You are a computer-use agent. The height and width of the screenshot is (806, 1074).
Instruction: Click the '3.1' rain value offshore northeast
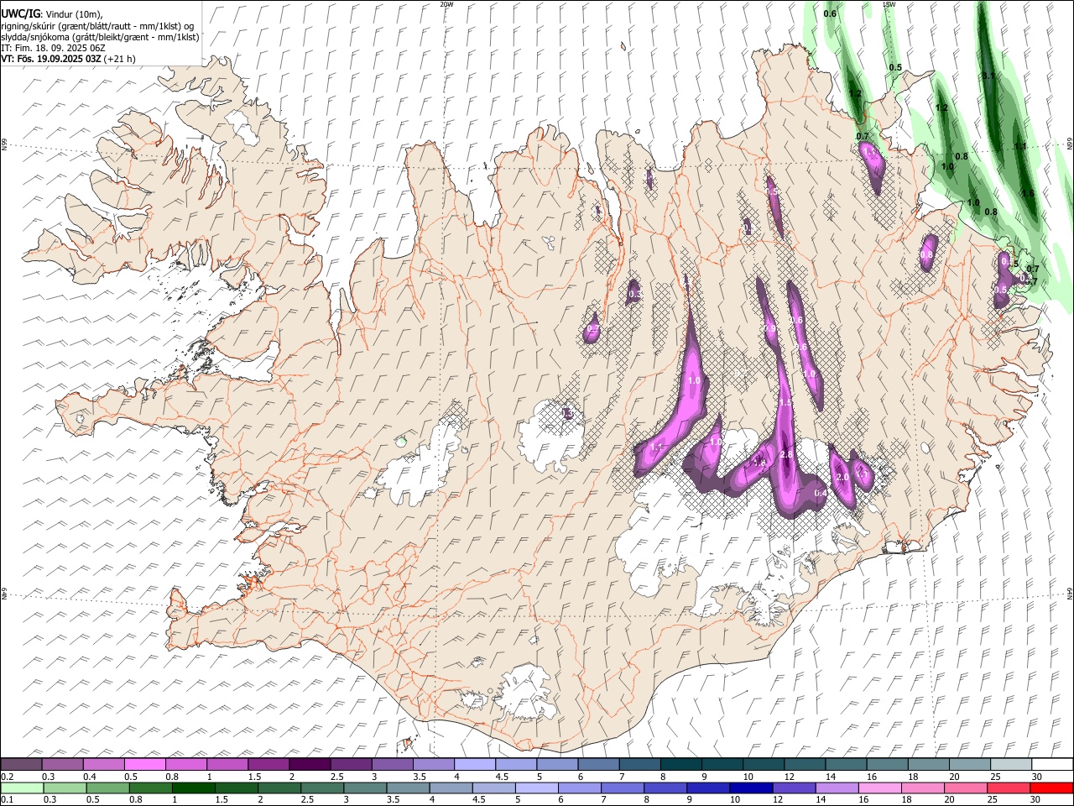coord(988,76)
